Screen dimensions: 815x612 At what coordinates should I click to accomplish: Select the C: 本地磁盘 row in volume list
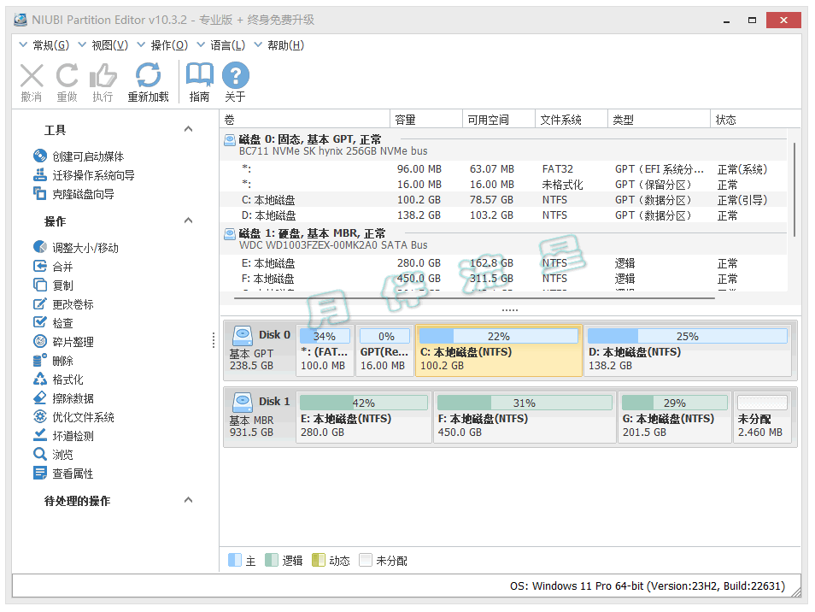point(503,200)
